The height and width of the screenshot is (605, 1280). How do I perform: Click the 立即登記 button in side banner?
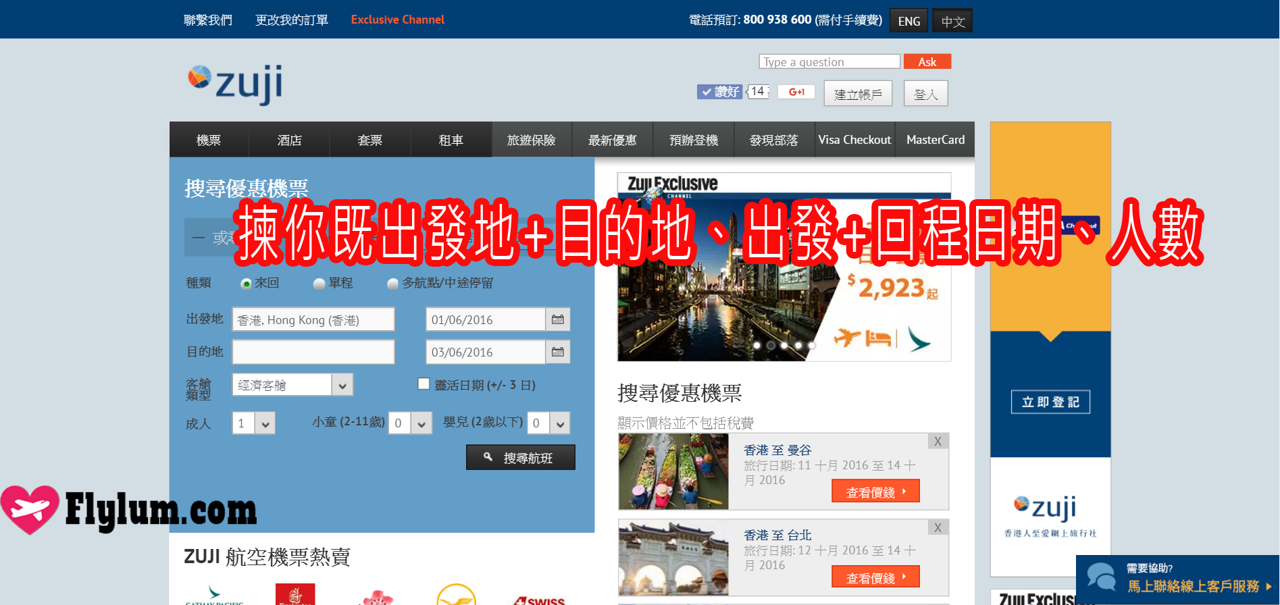[1050, 402]
